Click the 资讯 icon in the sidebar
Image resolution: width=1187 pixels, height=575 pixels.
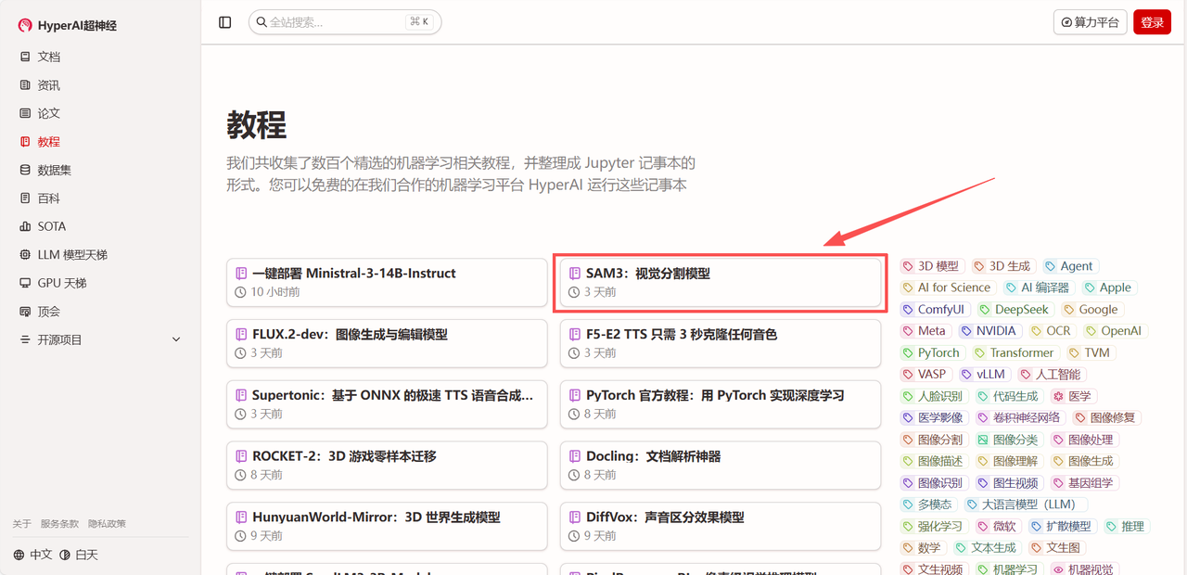25,85
